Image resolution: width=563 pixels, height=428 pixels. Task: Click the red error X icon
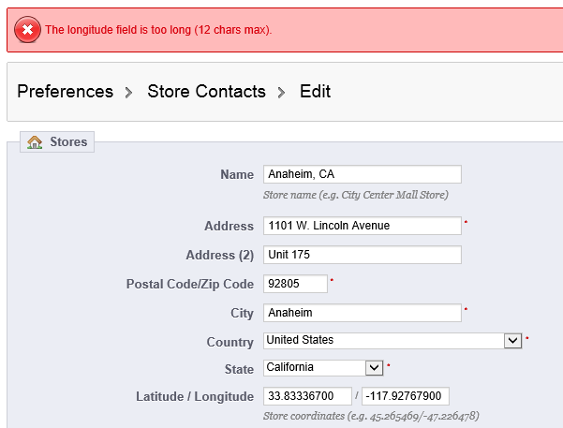pyautogui.click(x=27, y=29)
